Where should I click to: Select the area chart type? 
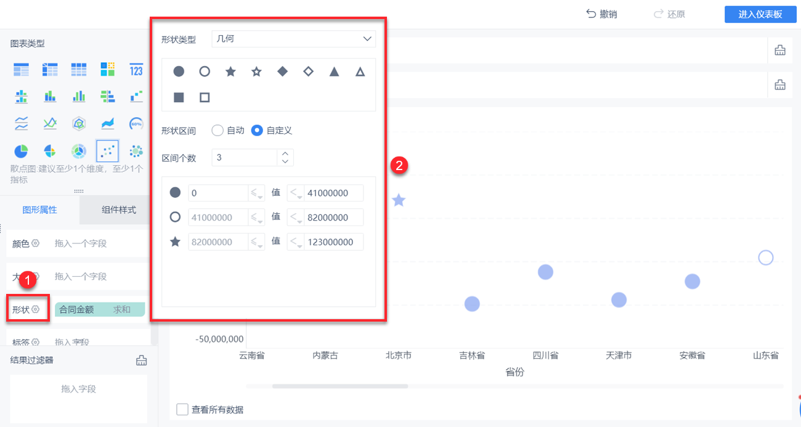[x=108, y=123]
